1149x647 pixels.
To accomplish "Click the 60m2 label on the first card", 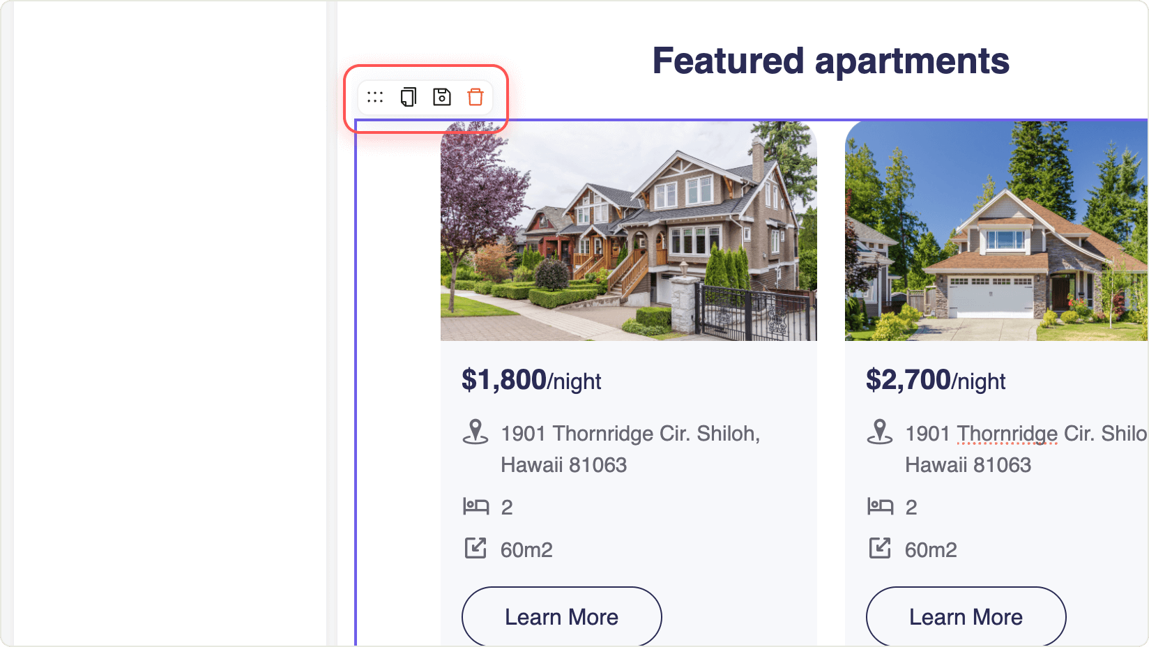I will coord(526,550).
